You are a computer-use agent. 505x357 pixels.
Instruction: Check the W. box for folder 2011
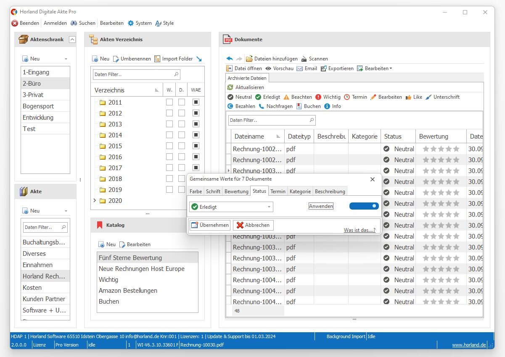(x=169, y=102)
